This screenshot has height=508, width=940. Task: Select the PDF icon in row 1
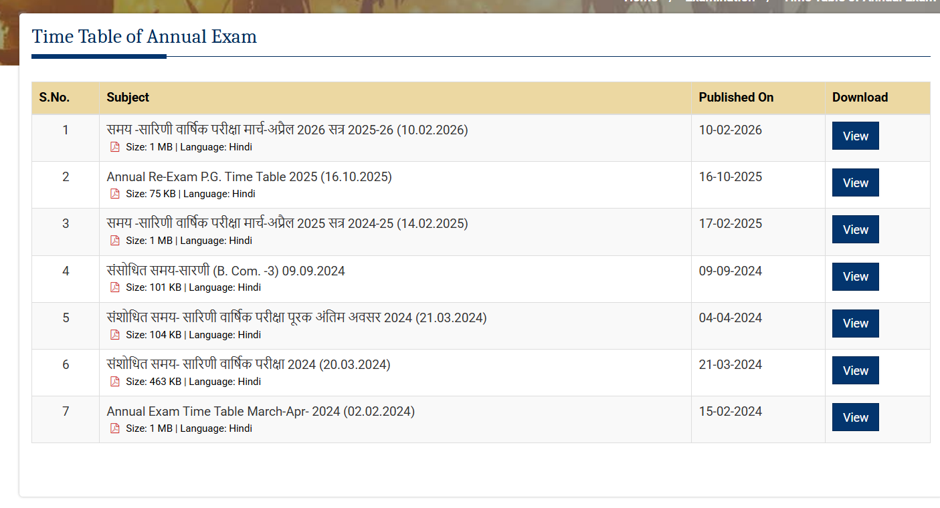click(x=114, y=146)
